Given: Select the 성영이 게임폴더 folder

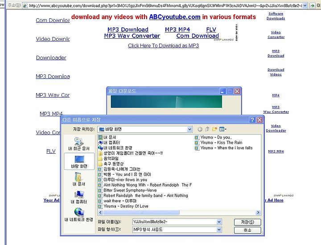Looking at the screenshot, I should point(130,153).
